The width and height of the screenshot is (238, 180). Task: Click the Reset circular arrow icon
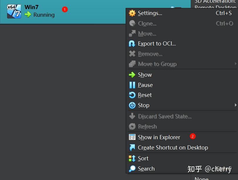click(x=132, y=95)
